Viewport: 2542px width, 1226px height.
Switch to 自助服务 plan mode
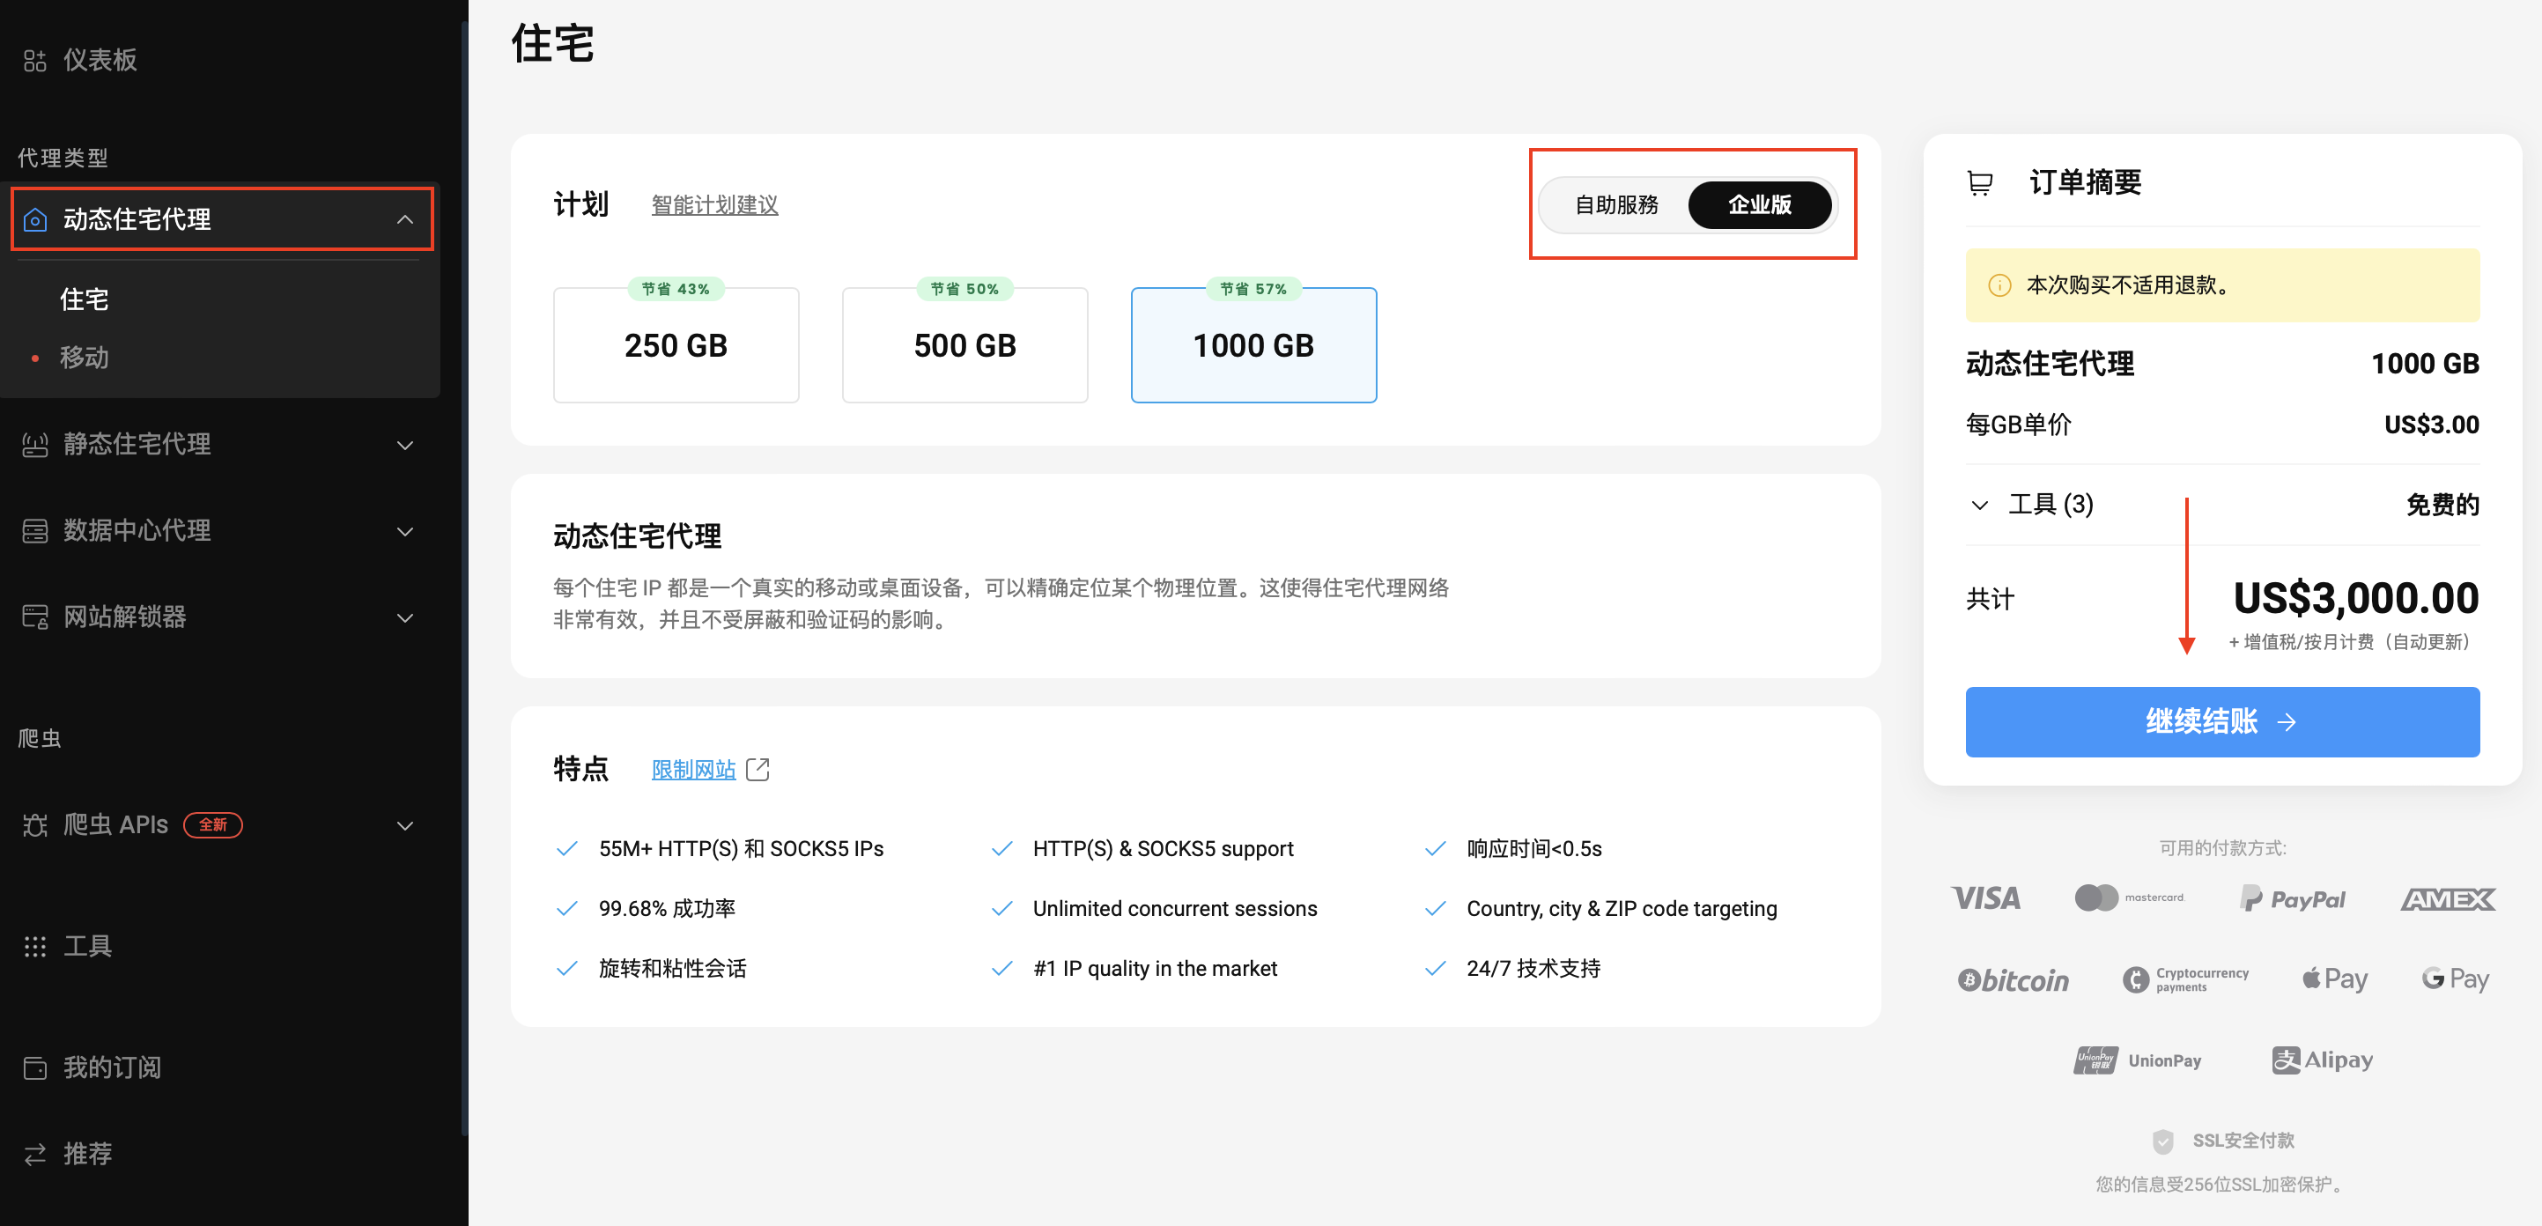point(1615,205)
